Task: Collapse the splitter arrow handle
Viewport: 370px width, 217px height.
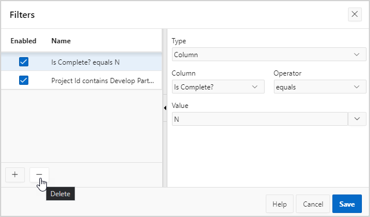Action: 165,108
